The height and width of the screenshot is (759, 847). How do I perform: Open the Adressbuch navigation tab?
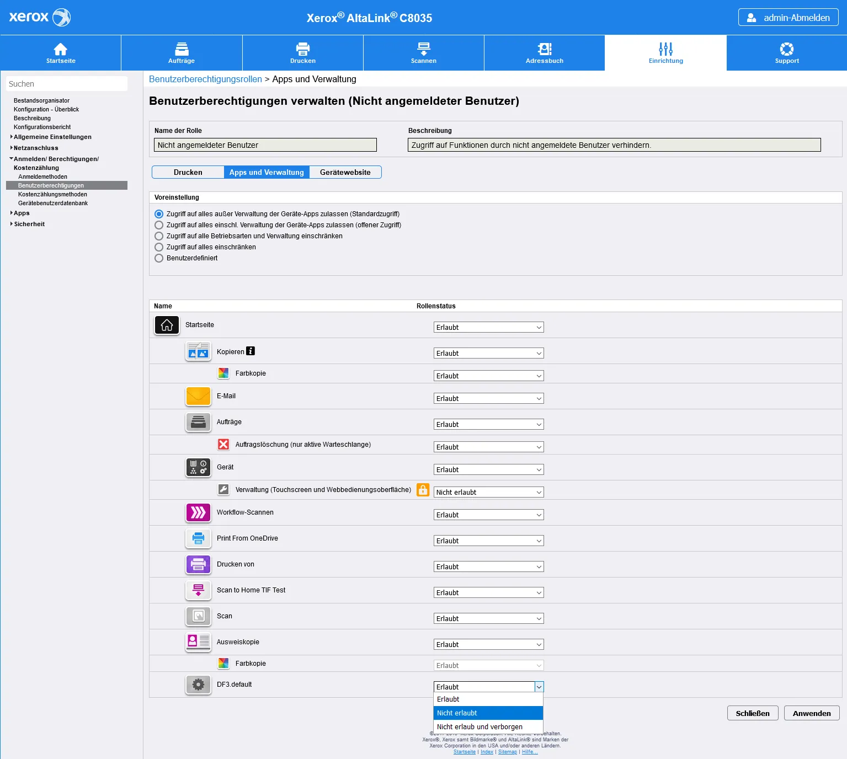(544, 53)
